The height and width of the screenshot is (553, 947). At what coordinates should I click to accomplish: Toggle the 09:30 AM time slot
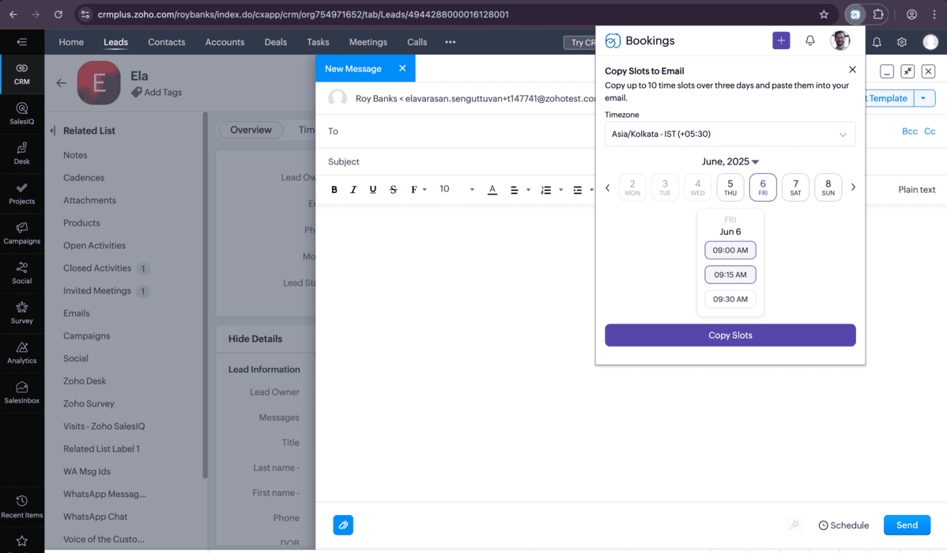[730, 299]
